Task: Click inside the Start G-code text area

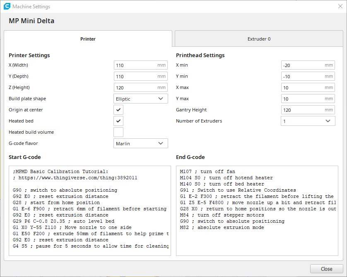Action: coord(90,211)
